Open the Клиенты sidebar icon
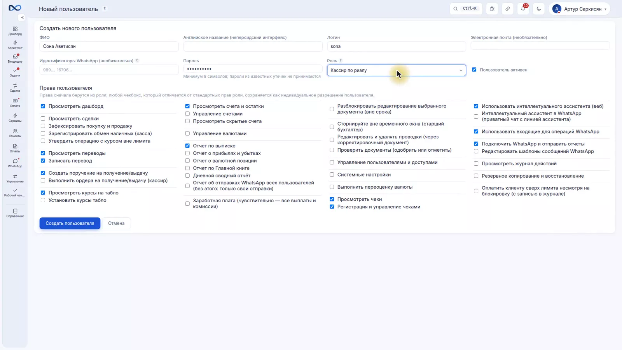 (x=15, y=133)
